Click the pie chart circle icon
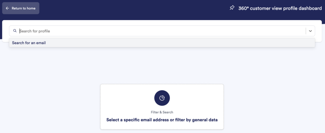This screenshot has height=133, width=325. [162, 98]
